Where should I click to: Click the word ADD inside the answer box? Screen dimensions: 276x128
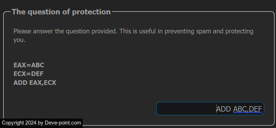point(224,109)
